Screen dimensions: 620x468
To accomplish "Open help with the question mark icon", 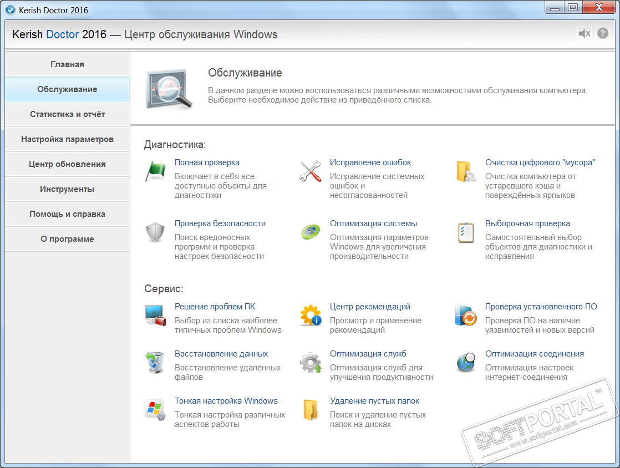I will tap(603, 34).
